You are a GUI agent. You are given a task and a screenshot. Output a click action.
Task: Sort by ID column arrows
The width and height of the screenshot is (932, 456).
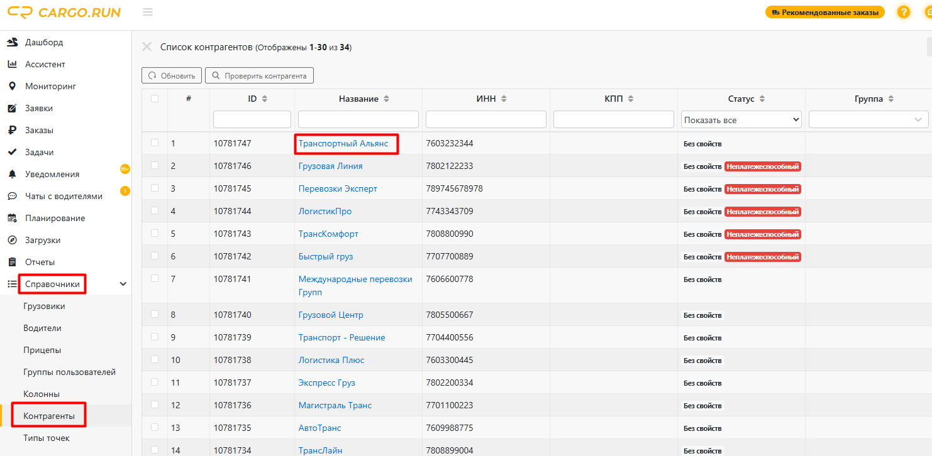[x=265, y=99]
